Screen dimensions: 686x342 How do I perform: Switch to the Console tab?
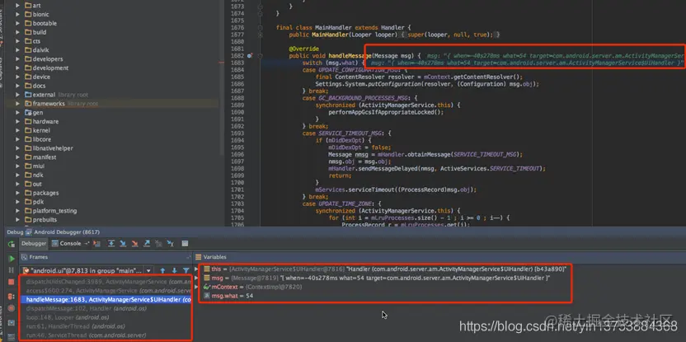coord(66,244)
